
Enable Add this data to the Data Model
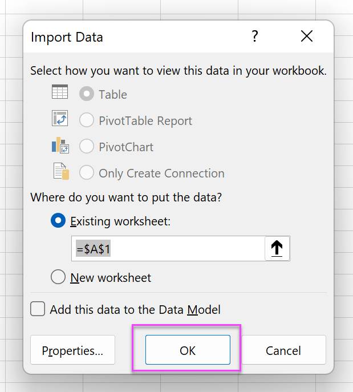point(38,309)
